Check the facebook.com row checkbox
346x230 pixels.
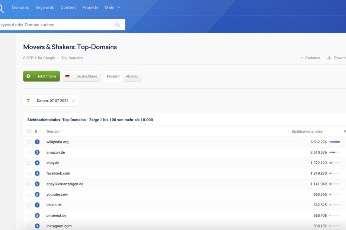tap(29, 174)
